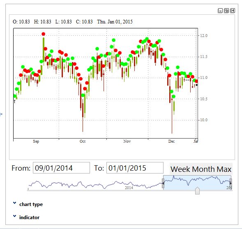Image resolution: width=242 pixels, height=229 pixels.
Task: Click the highlighted range in overview chart
Action: pos(197,183)
